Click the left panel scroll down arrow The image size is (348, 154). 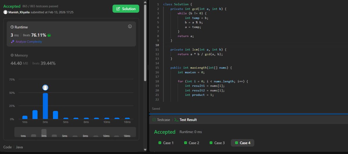click(145, 150)
